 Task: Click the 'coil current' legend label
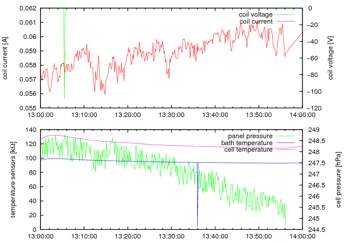[x=256, y=22]
